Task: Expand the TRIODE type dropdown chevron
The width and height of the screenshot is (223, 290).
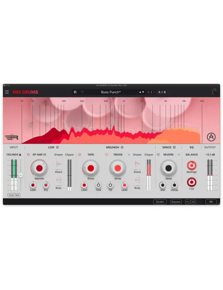Action: [x=129, y=155]
